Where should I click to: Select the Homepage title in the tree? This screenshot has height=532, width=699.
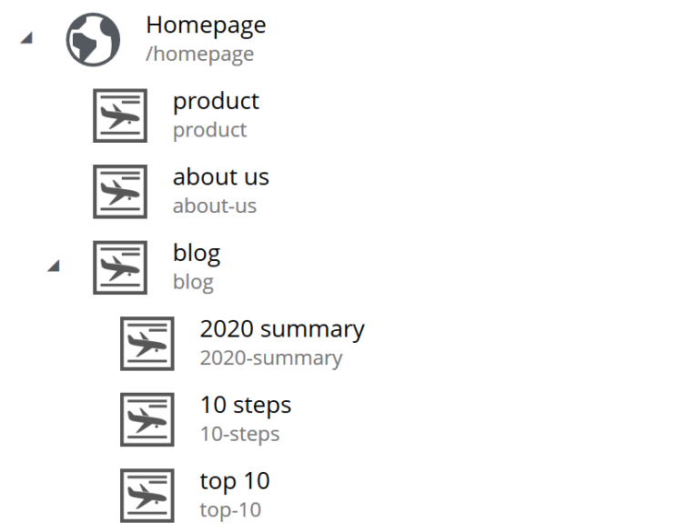pyautogui.click(x=206, y=25)
